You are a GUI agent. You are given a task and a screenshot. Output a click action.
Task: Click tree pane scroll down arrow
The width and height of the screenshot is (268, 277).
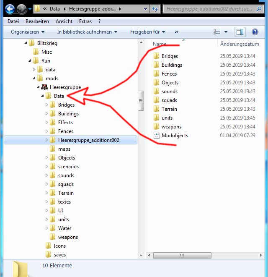tap(141, 255)
